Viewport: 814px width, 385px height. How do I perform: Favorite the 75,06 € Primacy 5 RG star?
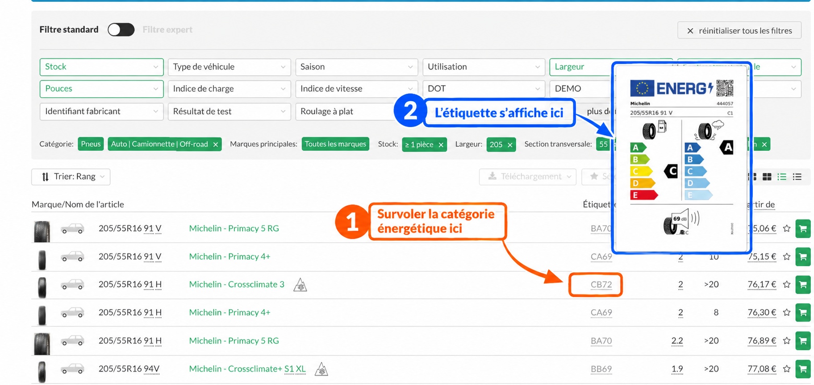(787, 229)
